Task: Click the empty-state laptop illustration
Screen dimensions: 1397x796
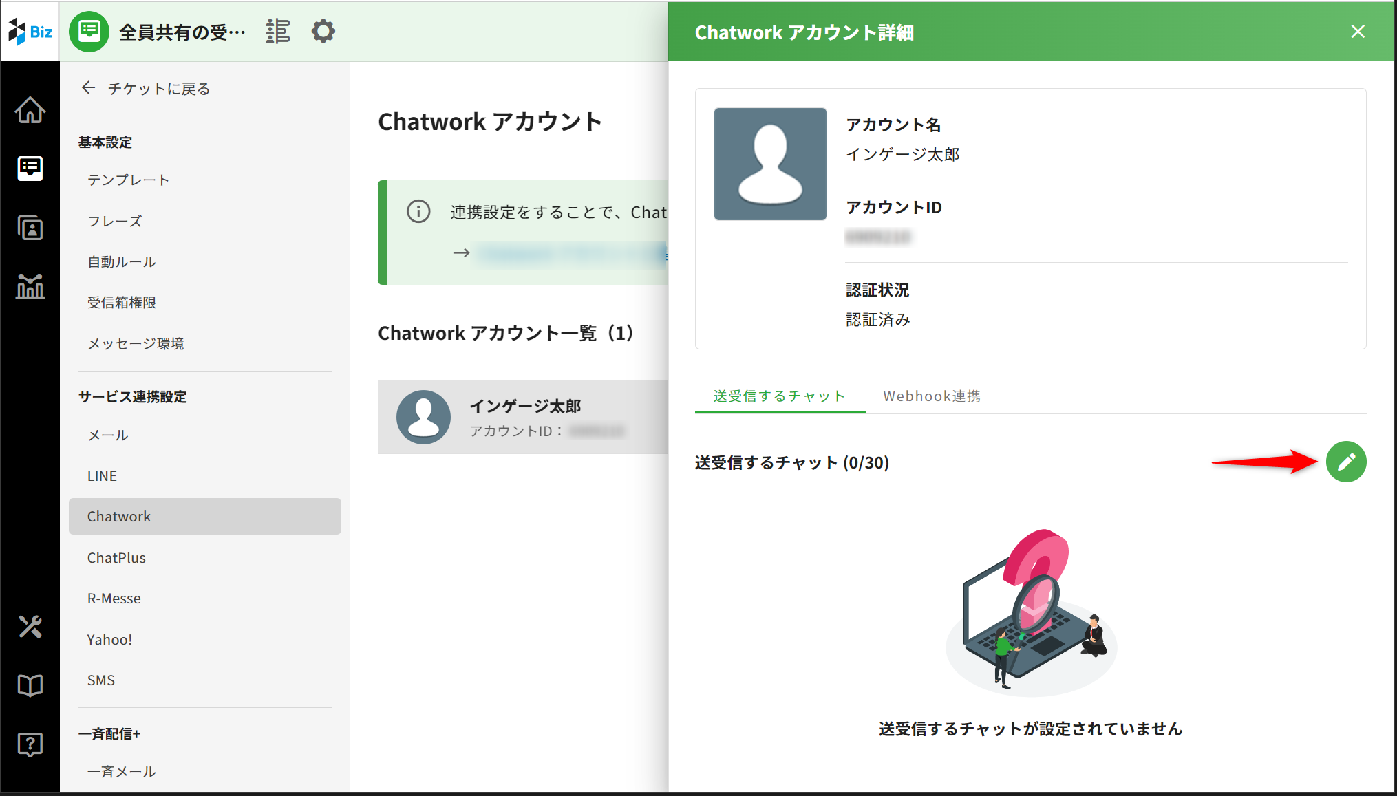Action: pos(1030,612)
